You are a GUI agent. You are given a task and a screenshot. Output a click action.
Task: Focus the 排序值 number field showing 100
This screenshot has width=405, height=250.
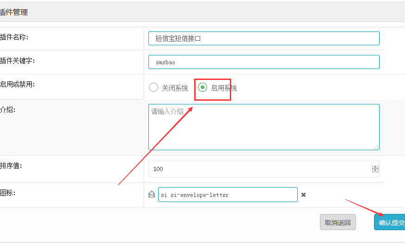point(264,169)
